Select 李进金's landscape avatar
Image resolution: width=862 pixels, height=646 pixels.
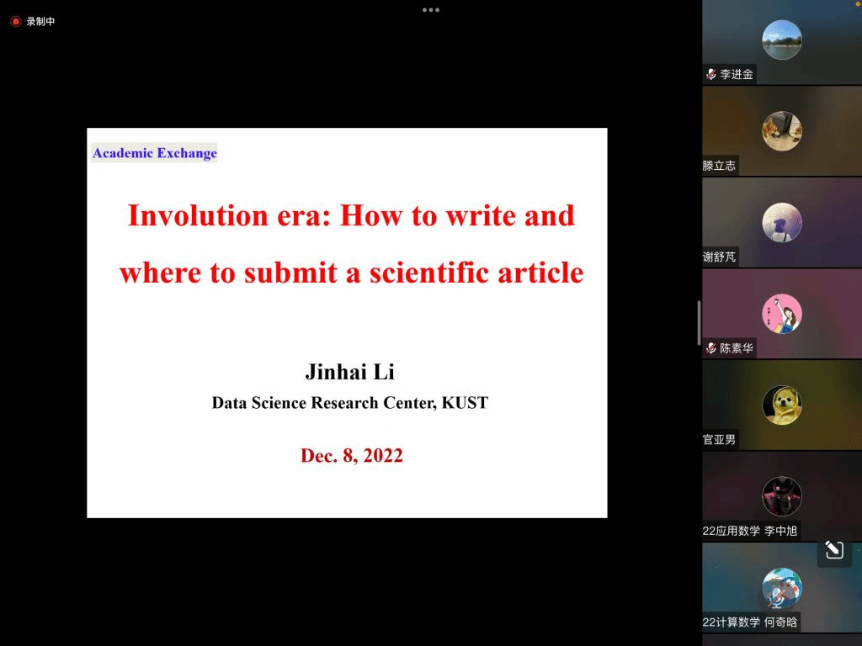click(x=781, y=40)
